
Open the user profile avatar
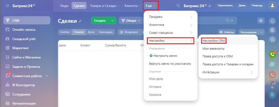(x=272, y=5)
